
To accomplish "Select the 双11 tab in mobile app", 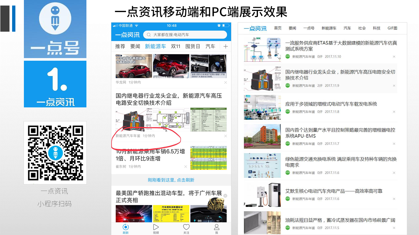I will pyautogui.click(x=175, y=46).
